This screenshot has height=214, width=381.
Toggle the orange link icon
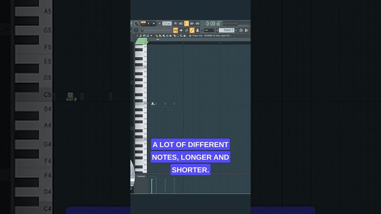192,30
